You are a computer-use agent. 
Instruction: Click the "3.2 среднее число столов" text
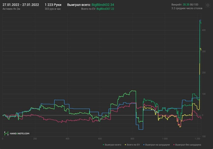(187, 8)
